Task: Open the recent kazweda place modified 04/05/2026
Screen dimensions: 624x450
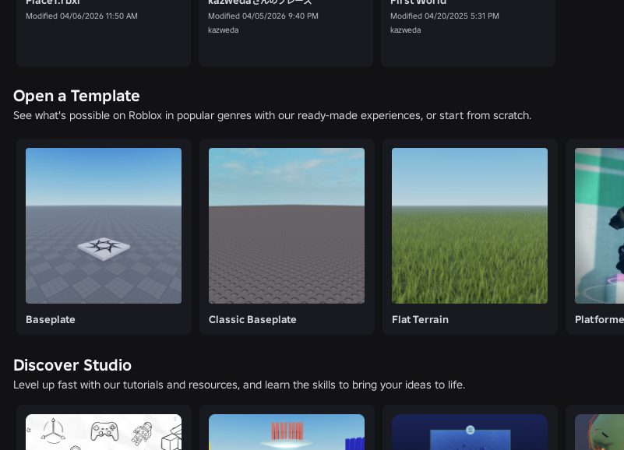Action: [x=285, y=31]
